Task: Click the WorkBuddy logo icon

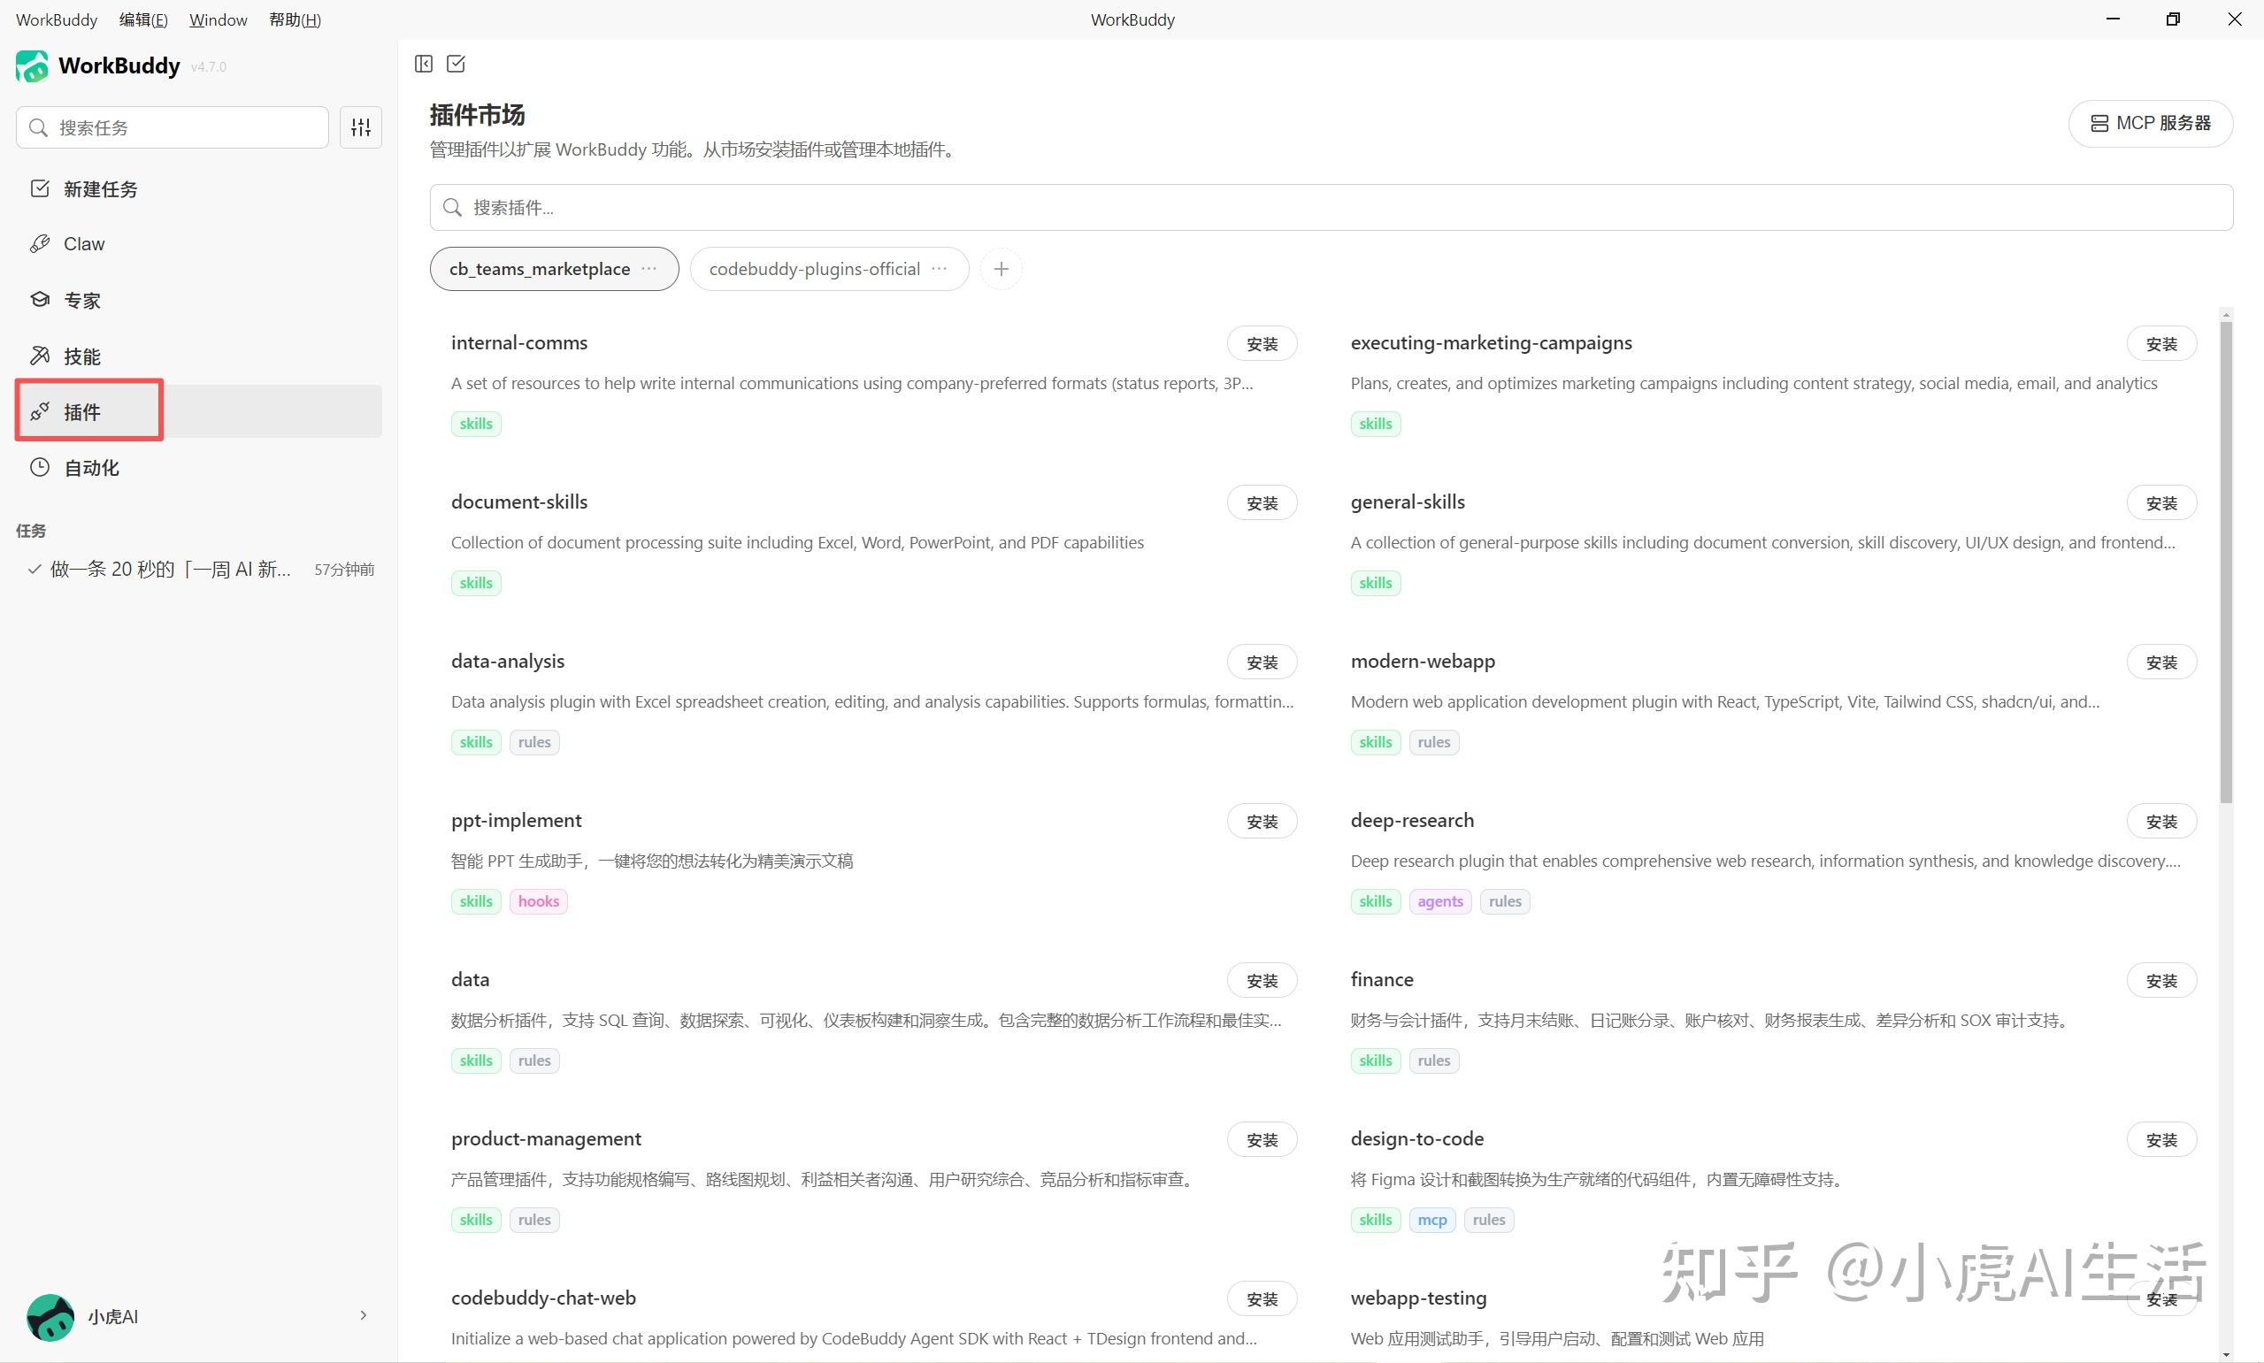Action: click(31, 66)
